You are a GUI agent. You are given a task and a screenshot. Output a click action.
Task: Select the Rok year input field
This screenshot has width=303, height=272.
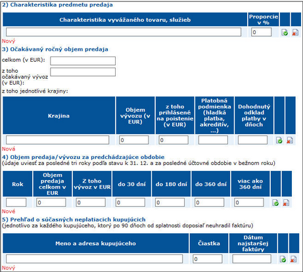click(16, 202)
